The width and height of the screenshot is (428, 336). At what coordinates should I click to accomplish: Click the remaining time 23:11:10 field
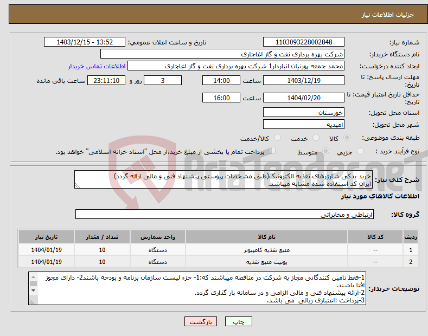point(106,80)
